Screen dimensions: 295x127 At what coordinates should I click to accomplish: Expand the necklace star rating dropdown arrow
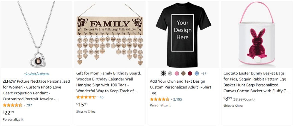coord(24,105)
